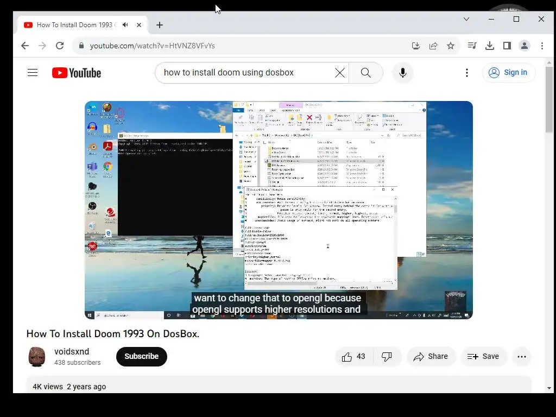Open the tab search chevron
The image size is (556, 417).
pos(466,19)
